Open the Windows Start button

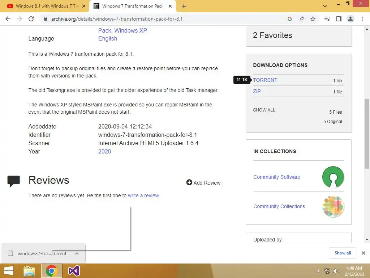(9, 271)
